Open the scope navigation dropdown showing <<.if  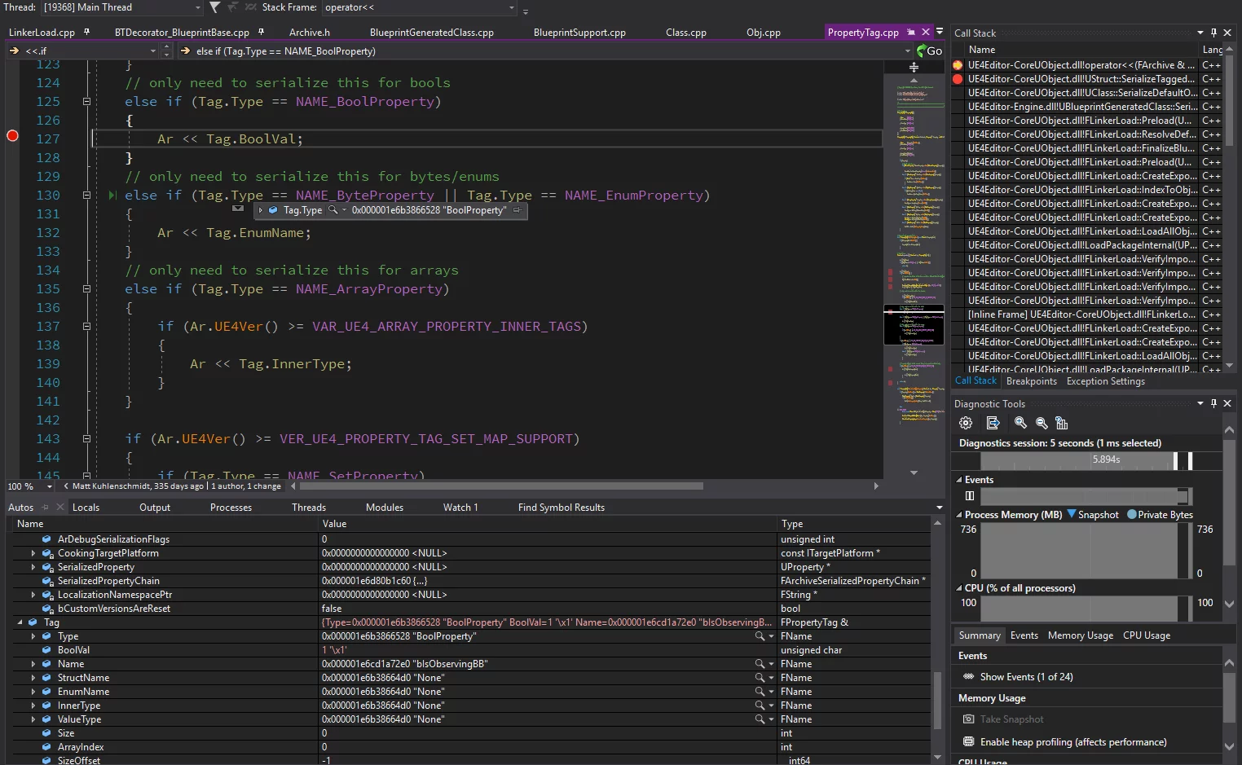(x=152, y=51)
